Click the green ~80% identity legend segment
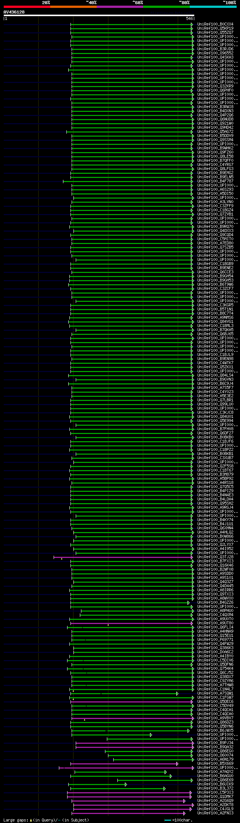Image resolution: width=240 pixels, height=823 pixels. [166, 7]
